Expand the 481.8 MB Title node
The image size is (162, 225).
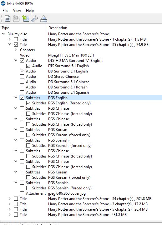(x=9, y=214)
